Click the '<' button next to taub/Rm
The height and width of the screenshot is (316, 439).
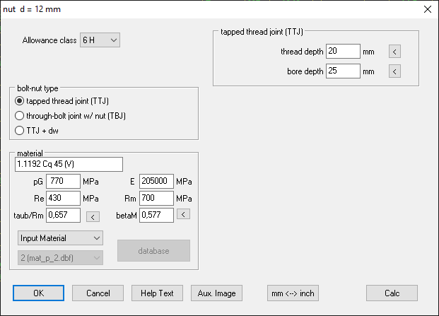[93, 216]
